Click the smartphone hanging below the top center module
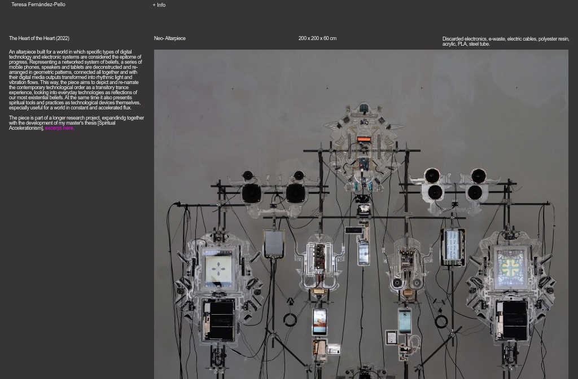 (x=364, y=253)
